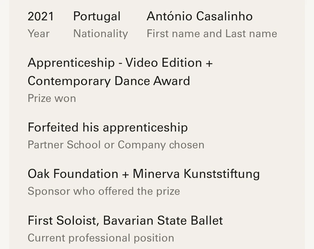Click the word Apprenticeship in prize title

[71, 63]
